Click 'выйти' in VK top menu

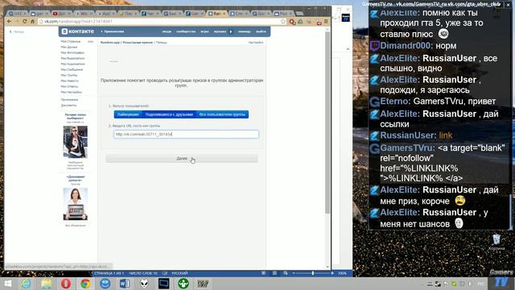(261, 31)
